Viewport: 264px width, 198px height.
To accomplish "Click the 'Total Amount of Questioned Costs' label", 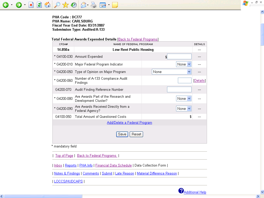I will coord(101,117).
